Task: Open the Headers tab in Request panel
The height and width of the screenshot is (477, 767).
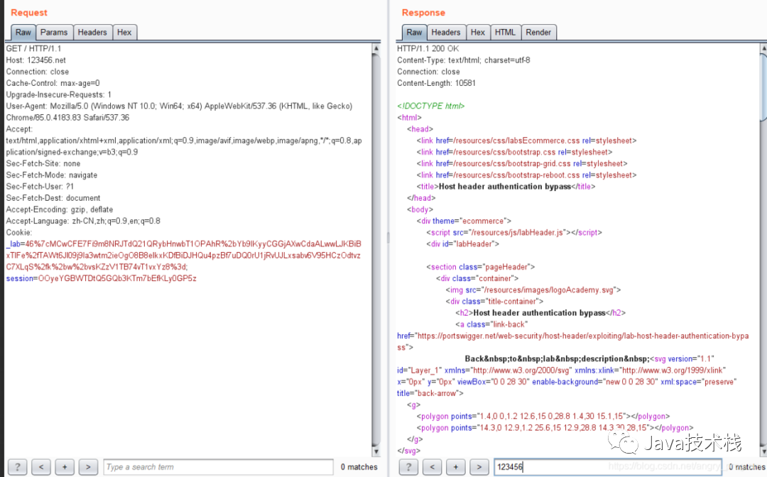Action: click(92, 32)
